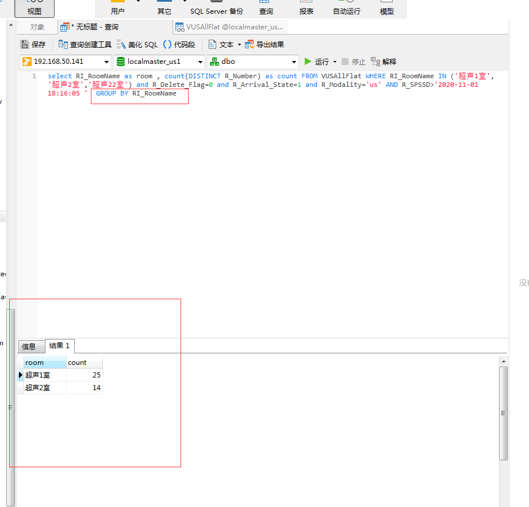This screenshot has height=507, width=529.
Task: Select the count cell with 25
Action: click(85, 375)
